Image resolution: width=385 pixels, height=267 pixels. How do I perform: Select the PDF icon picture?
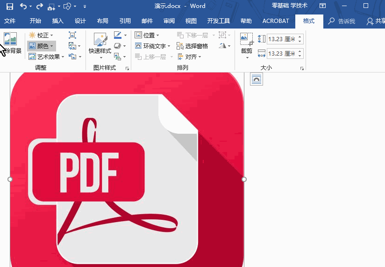pyautogui.click(x=127, y=170)
